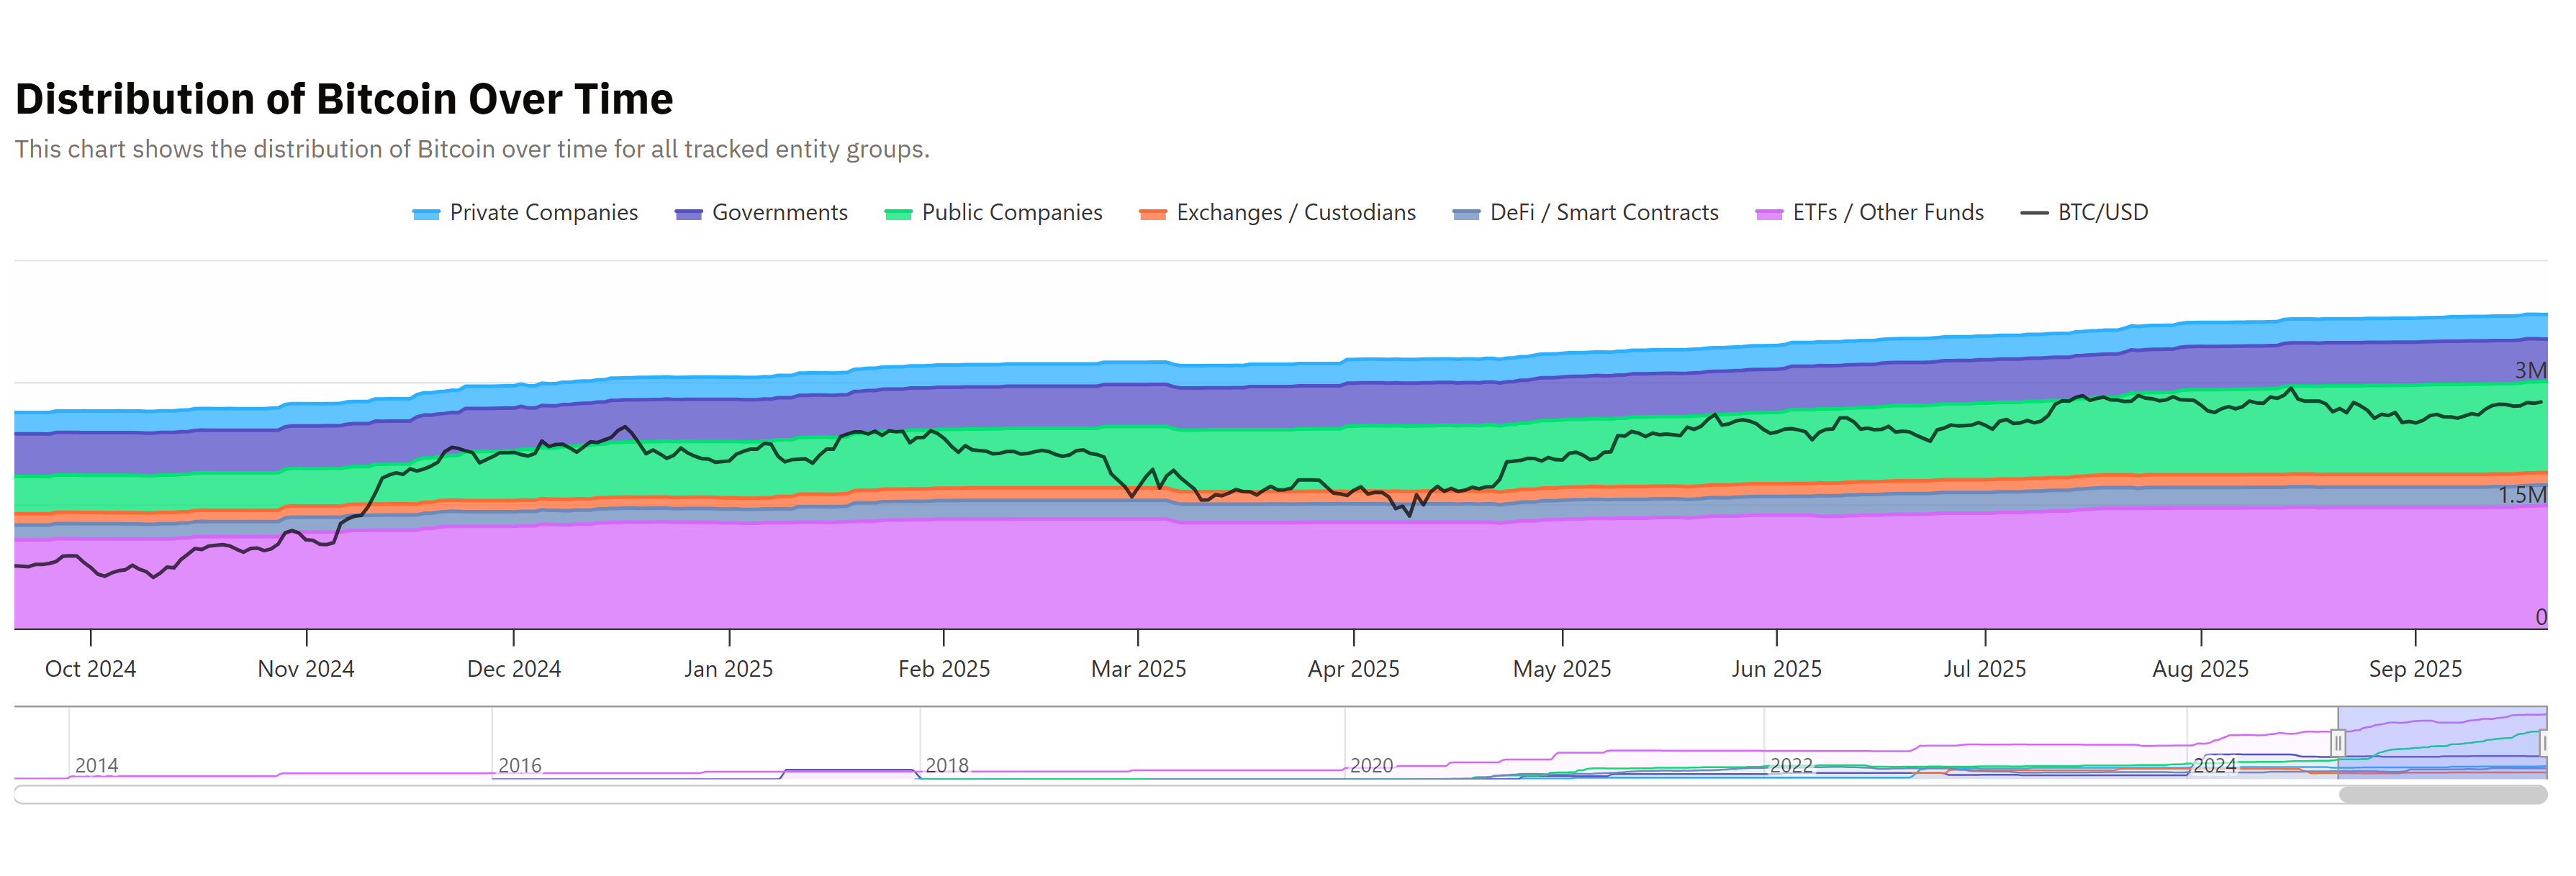Click the horizontal scrollbar thumb at the bottom
Viewport: 2576px width, 876px height.
pos(2442,795)
